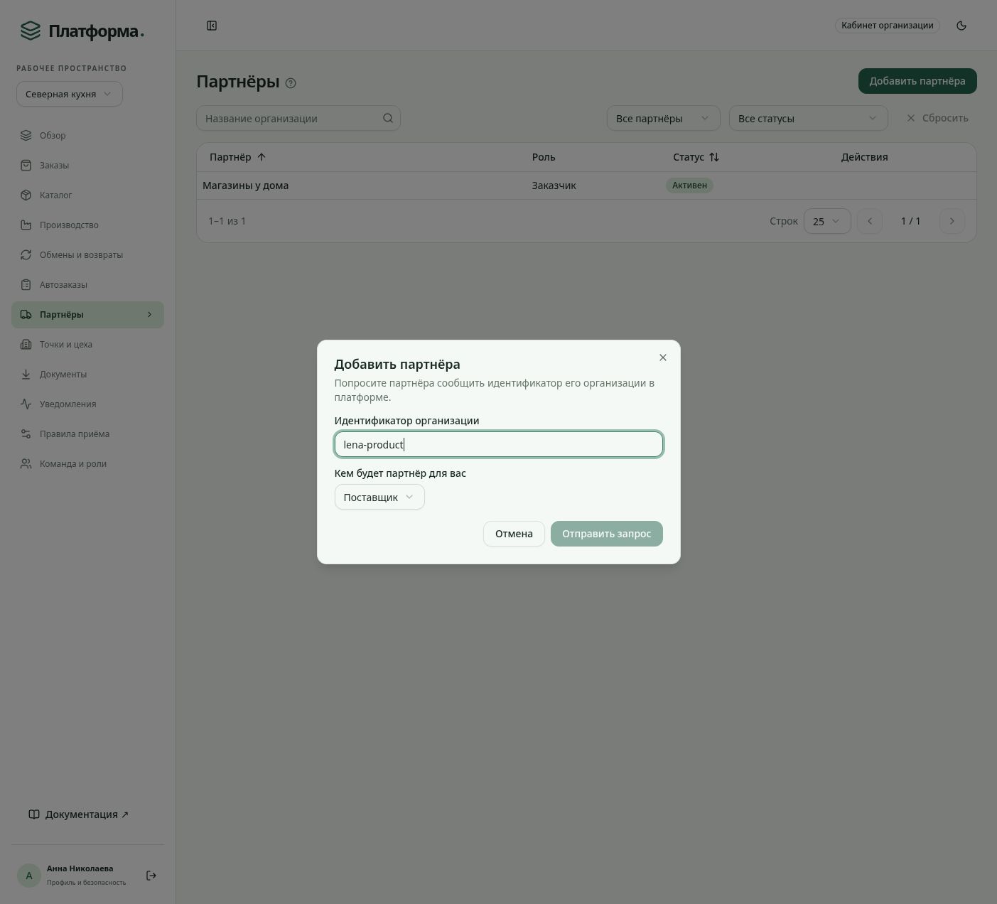
Task: Open the Поставщик role dropdown in dialog
Action: click(x=379, y=497)
